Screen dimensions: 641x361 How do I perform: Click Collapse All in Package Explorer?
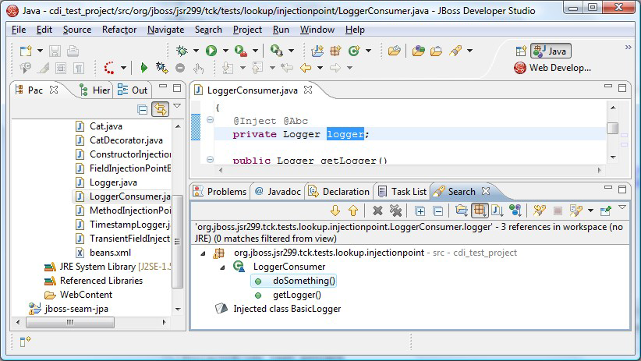(142, 110)
